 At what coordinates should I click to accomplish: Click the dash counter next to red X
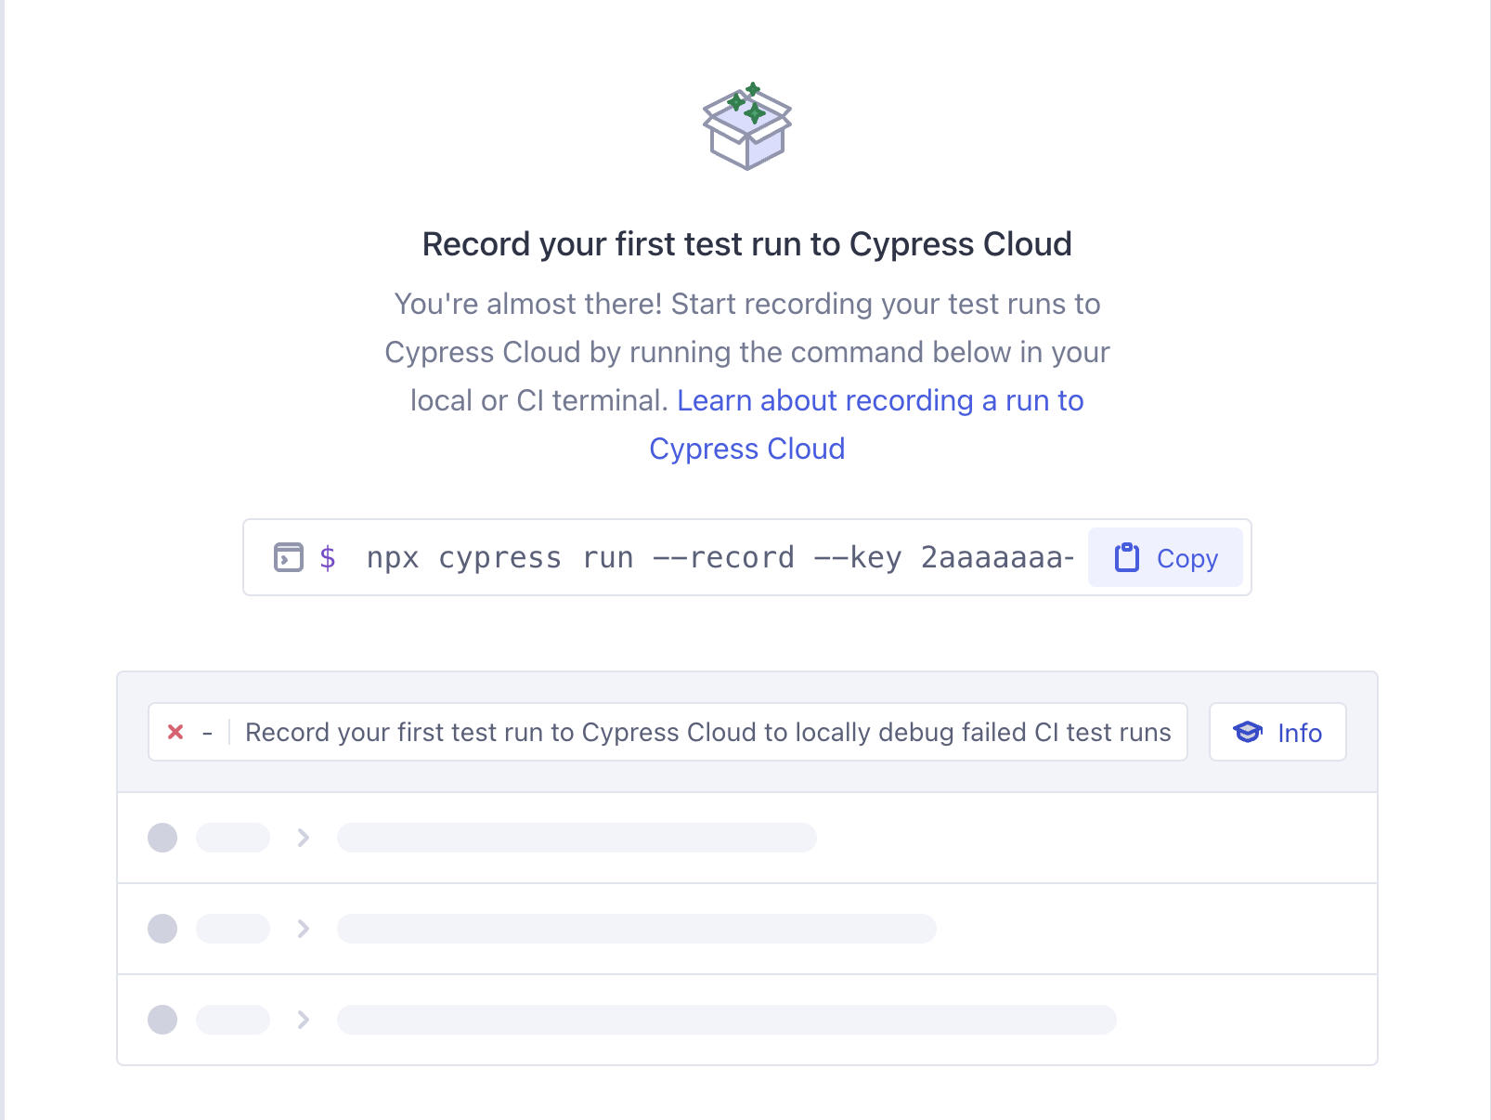tap(207, 733)
